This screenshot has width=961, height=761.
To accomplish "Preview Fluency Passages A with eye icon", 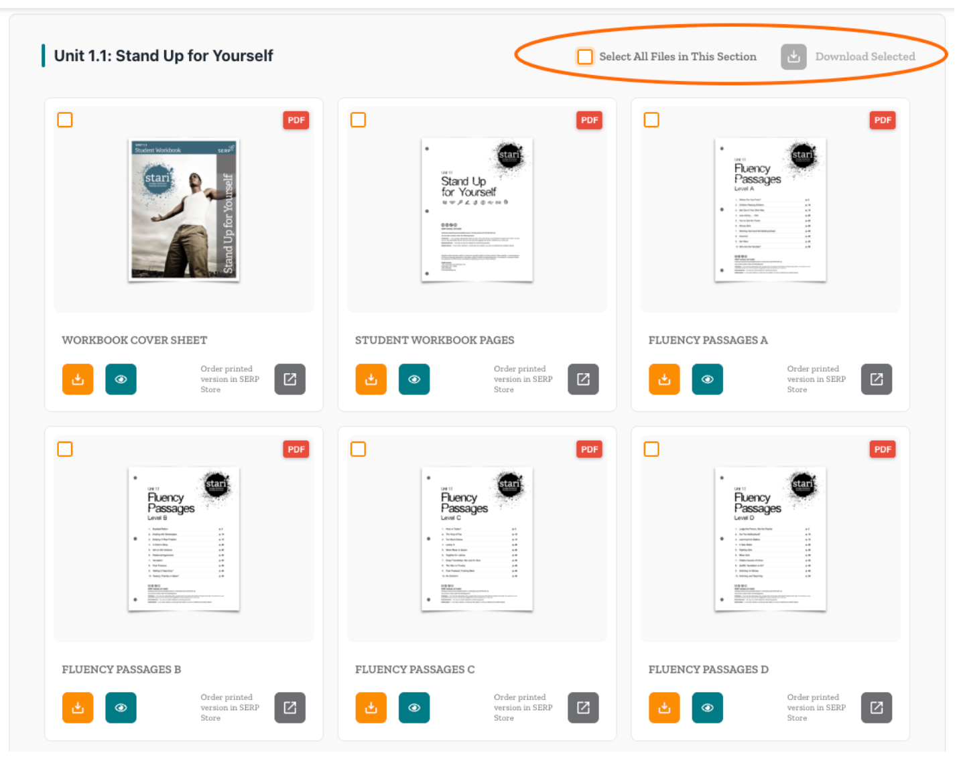I will coord(708,379).
